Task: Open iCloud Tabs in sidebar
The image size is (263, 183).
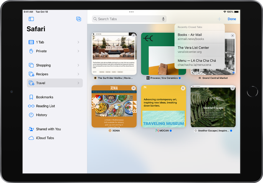Action: tap(45, 138)
